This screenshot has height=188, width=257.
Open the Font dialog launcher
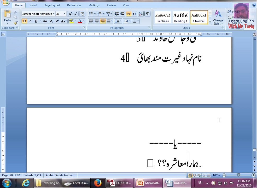coord(84,28)
